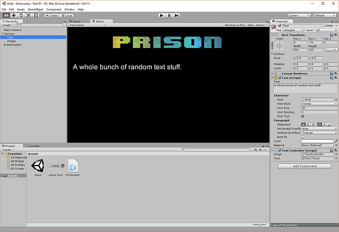Open Text Controller gear settings menu

[x=336, y=150]
